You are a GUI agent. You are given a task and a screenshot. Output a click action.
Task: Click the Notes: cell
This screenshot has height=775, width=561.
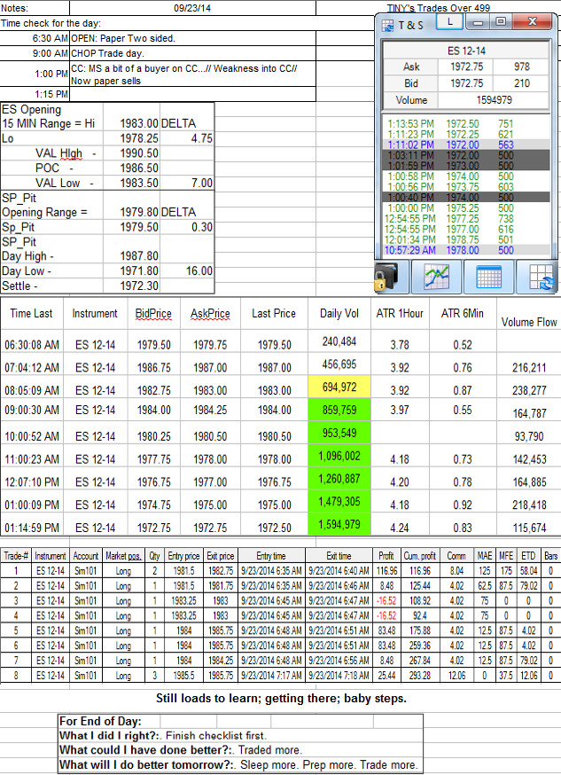point(35,8)
